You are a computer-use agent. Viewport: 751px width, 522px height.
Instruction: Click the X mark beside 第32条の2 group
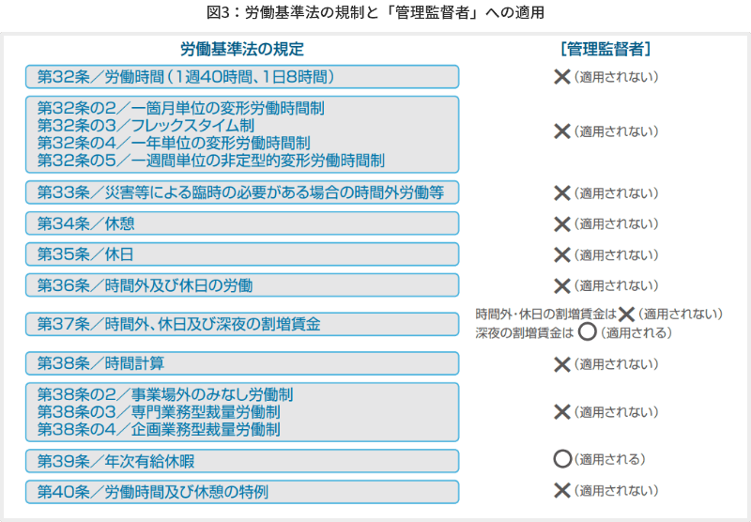tap(561, 131)
